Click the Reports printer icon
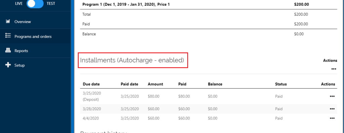Viewport: 344px width, 133px height. pyautogui.click(x=8, y=50)
